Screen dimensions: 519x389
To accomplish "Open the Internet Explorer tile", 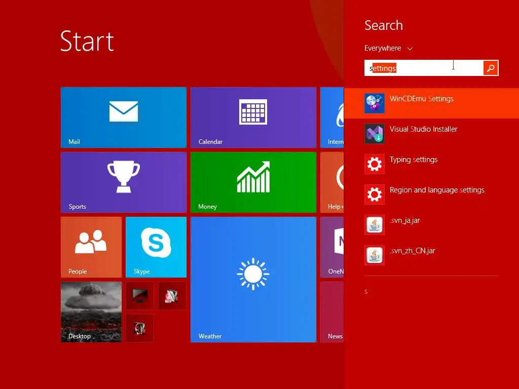I will click(x=332, y=117).
